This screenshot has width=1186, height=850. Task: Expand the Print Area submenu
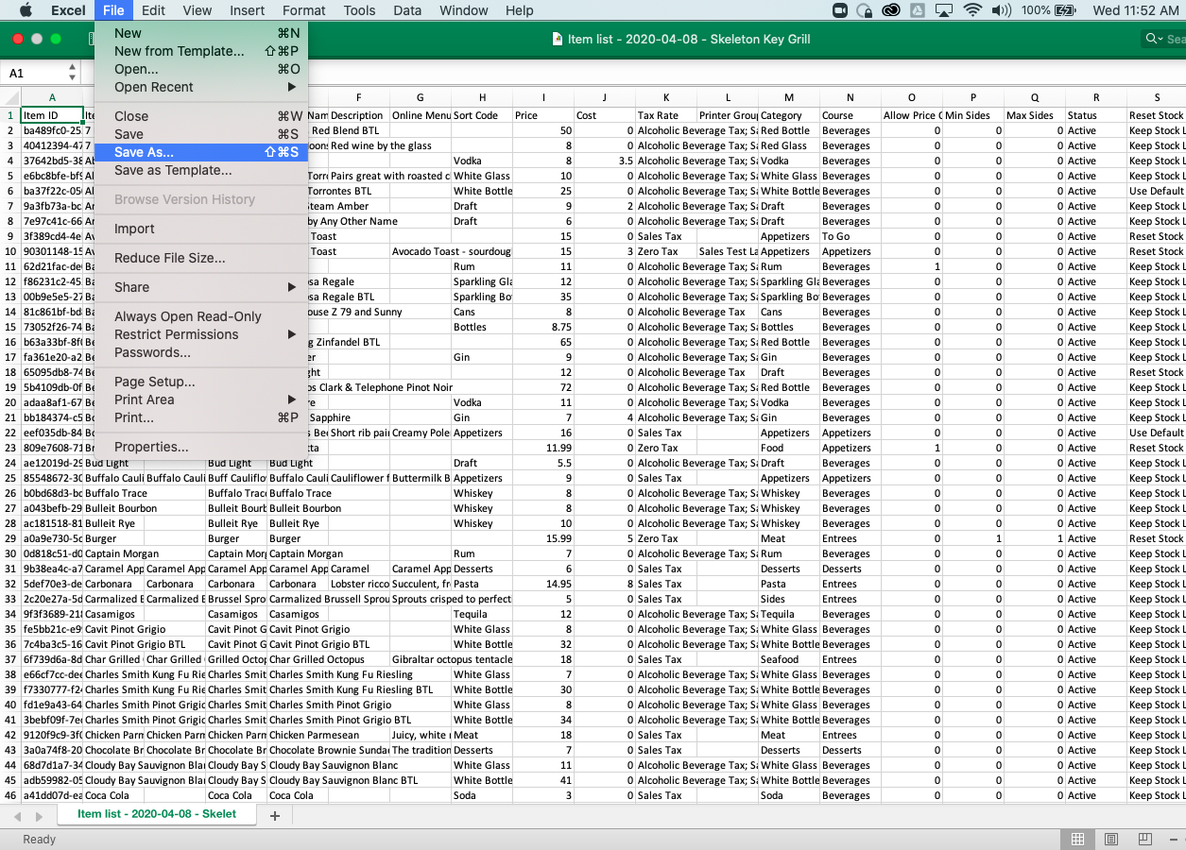[201, 399]
